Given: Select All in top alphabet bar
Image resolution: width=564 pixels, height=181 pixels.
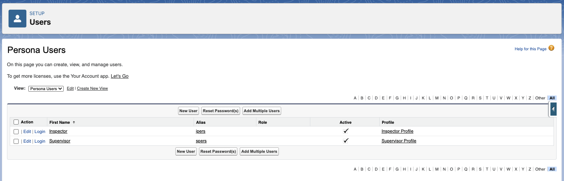Looking at the screenshot, I should tap(552, 98).
